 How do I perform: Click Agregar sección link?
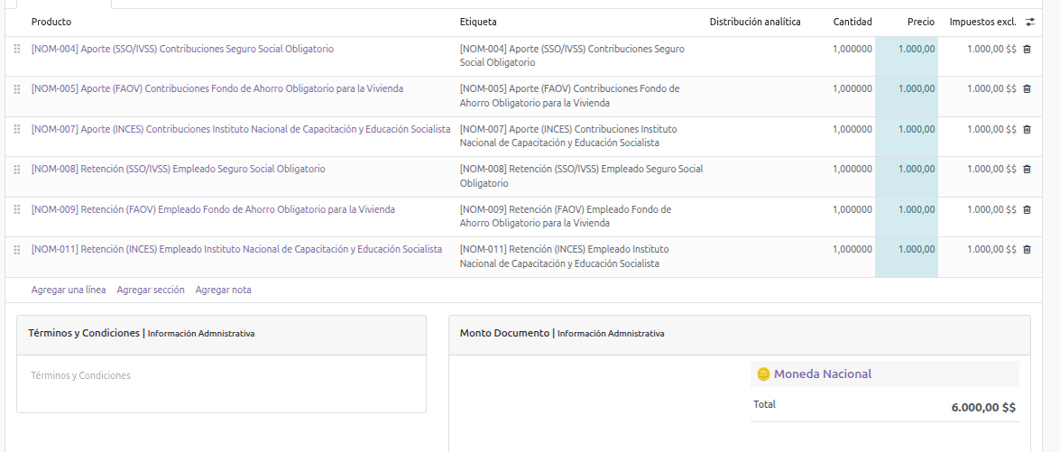tap(151, 290)
